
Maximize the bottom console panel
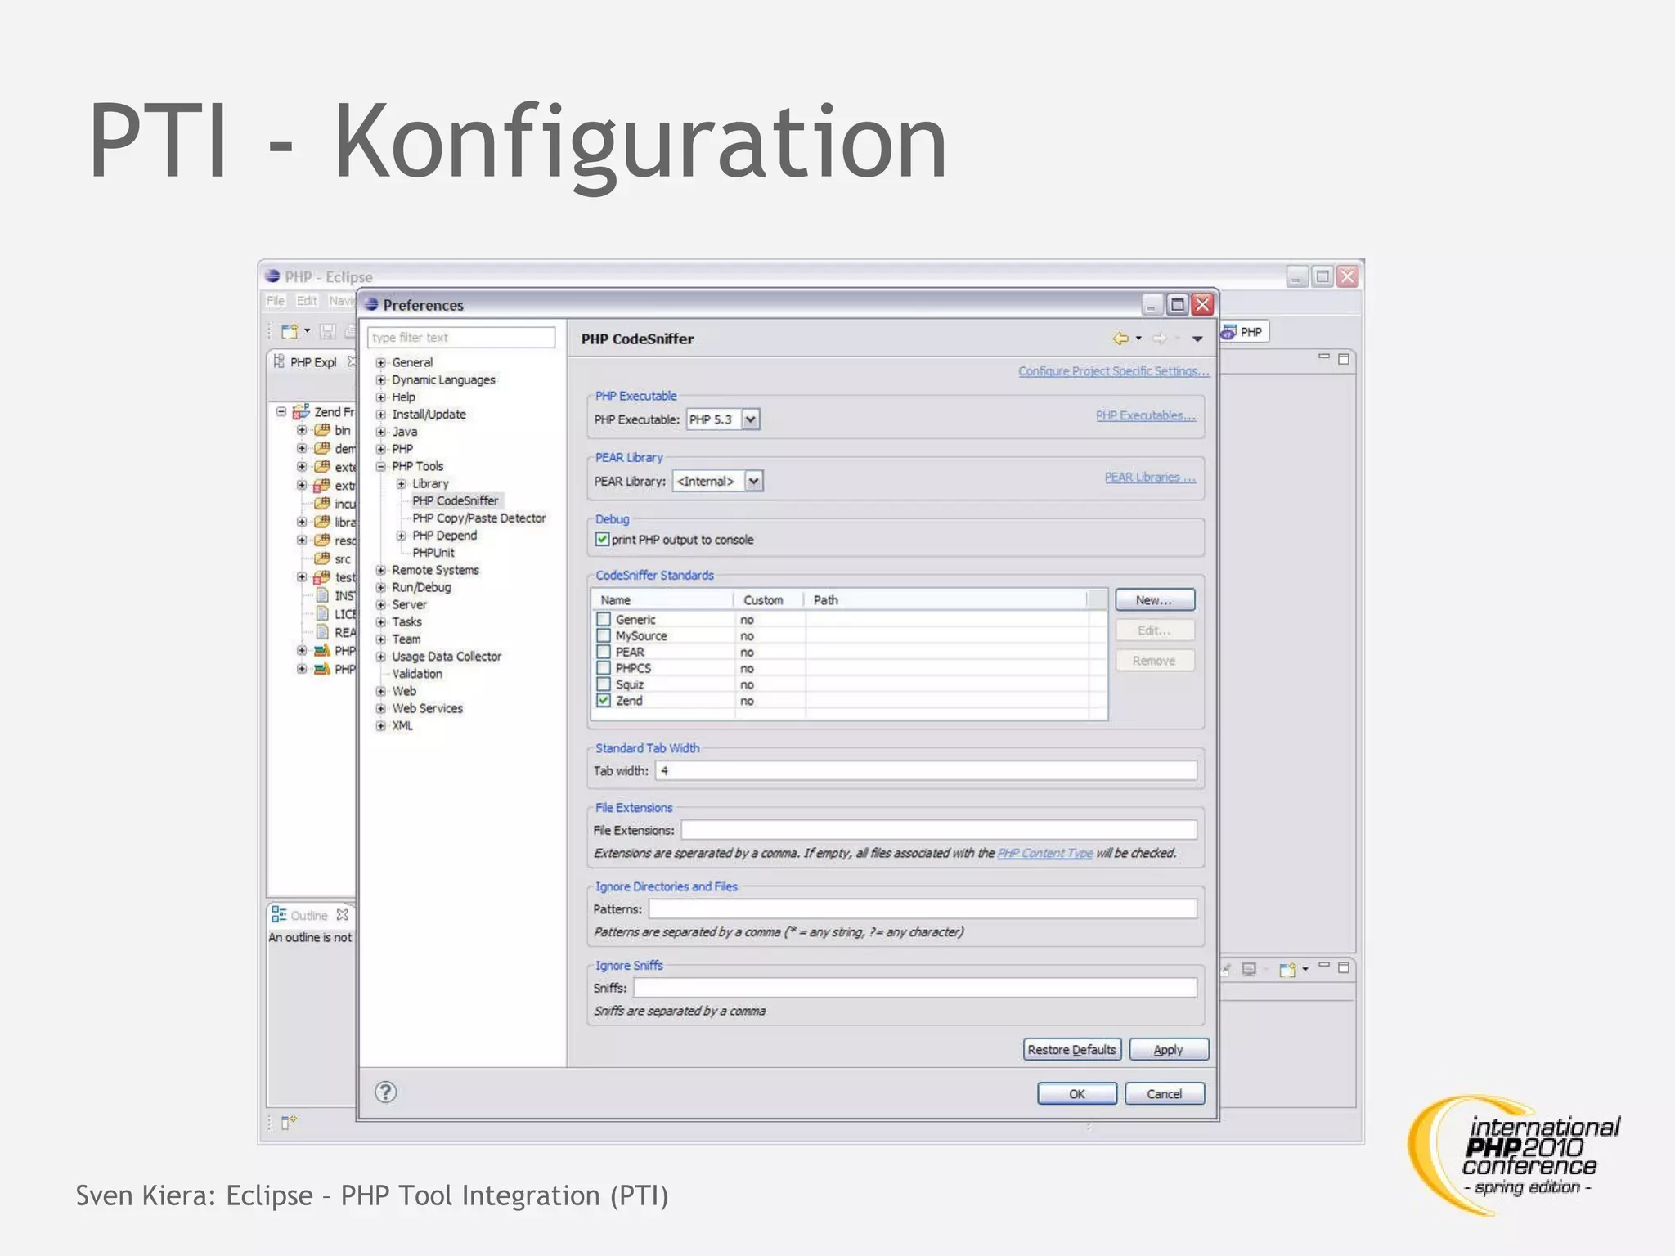pos(1344,967)
